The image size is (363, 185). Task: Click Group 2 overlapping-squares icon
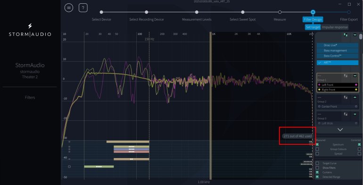[346, 97]
